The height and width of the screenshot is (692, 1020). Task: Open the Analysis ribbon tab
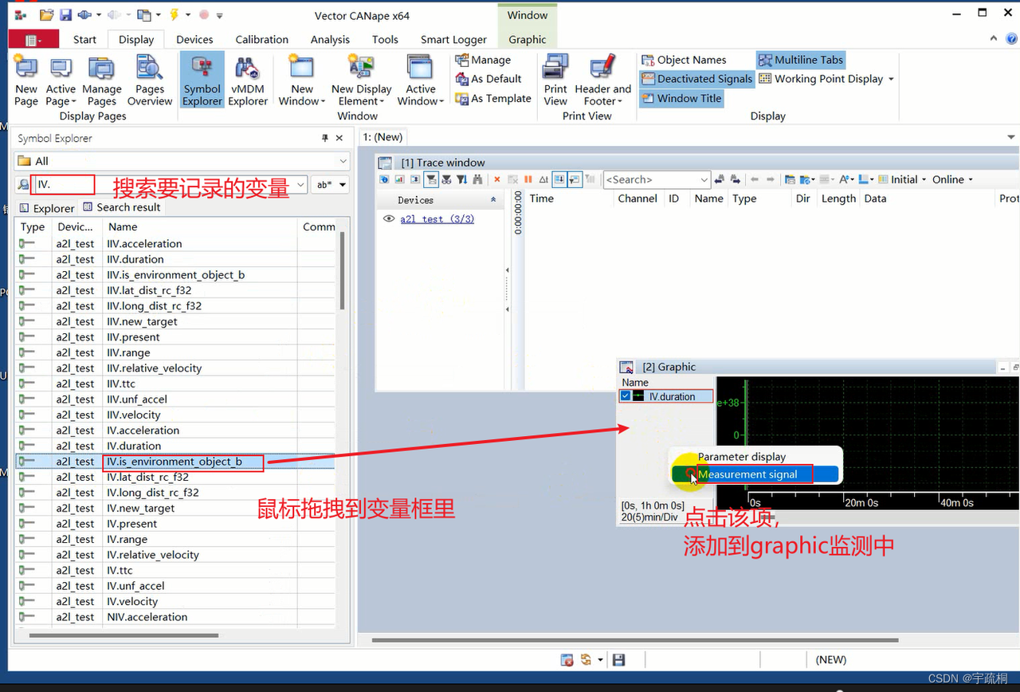[x=330, y=39]
